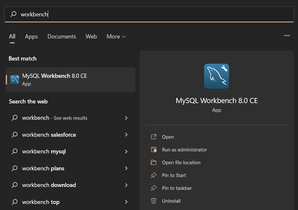The image size is (298, 210).
Task: Click 'workbench mysql' web suggestion text
Action: (x=44, y=151)
